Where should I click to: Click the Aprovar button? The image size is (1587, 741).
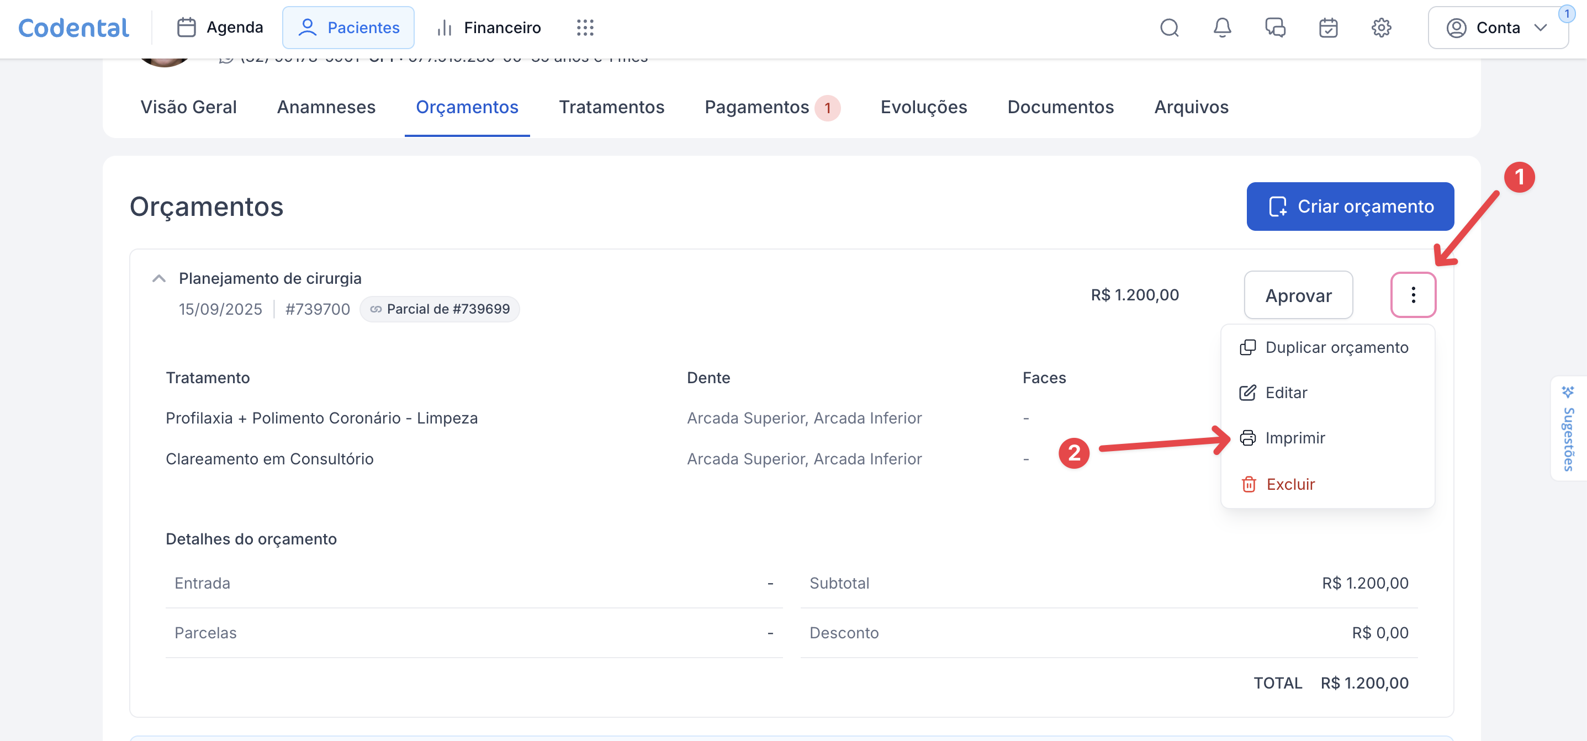pyautogui.click(x=1298, y=295)
